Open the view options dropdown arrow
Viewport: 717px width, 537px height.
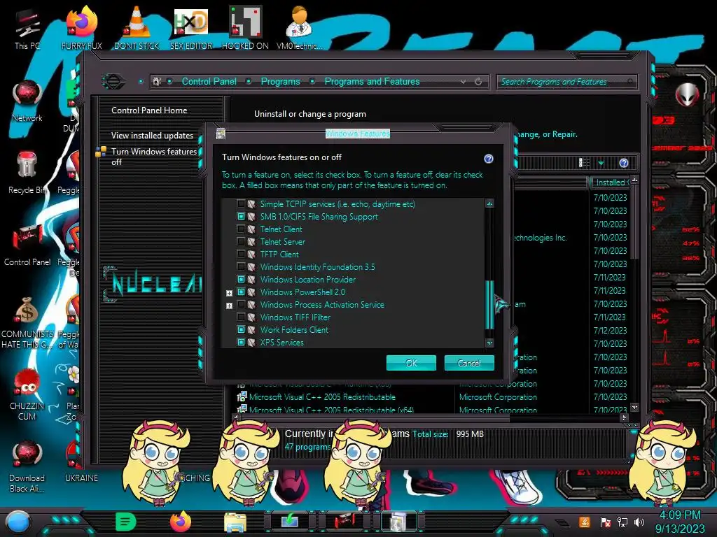[601, 163]
